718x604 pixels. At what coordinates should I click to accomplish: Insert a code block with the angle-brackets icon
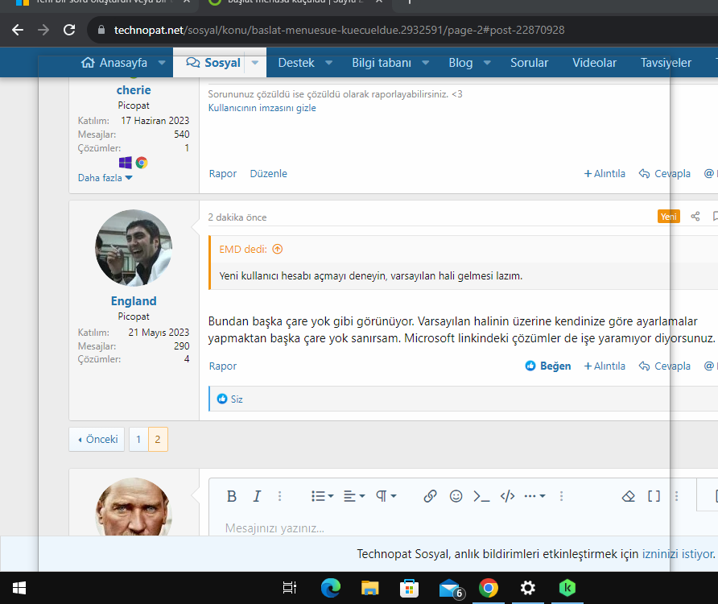507,496
